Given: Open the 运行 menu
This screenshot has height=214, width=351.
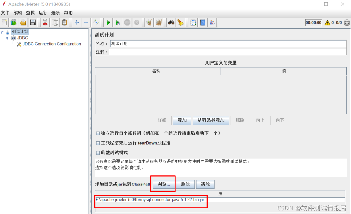Looking at the screenshot, I should pyautogui.click(x=43, y=13).
